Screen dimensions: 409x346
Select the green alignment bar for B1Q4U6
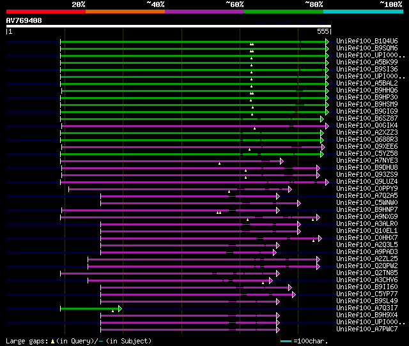pyautogui.click(x=193, y=41)
